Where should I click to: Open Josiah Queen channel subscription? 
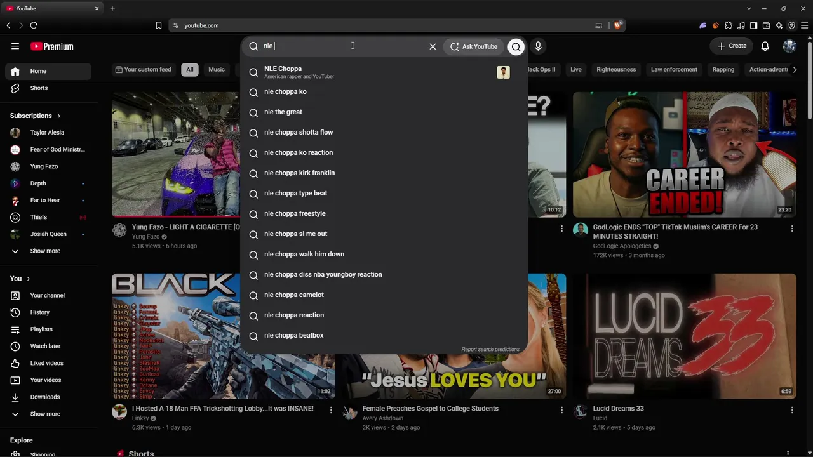click(x=48, y=234)
